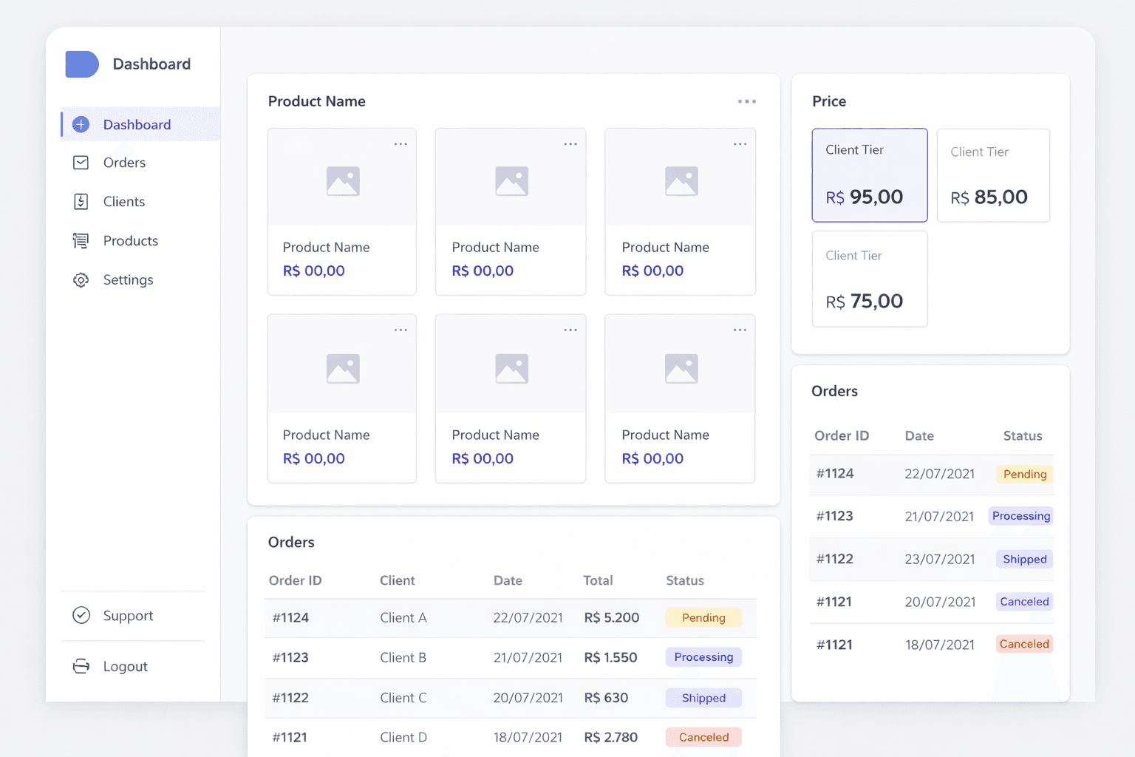Click the Support checkmark icon
The width and height of the screenshot is (1135, 757).
(x=81, y=615)
